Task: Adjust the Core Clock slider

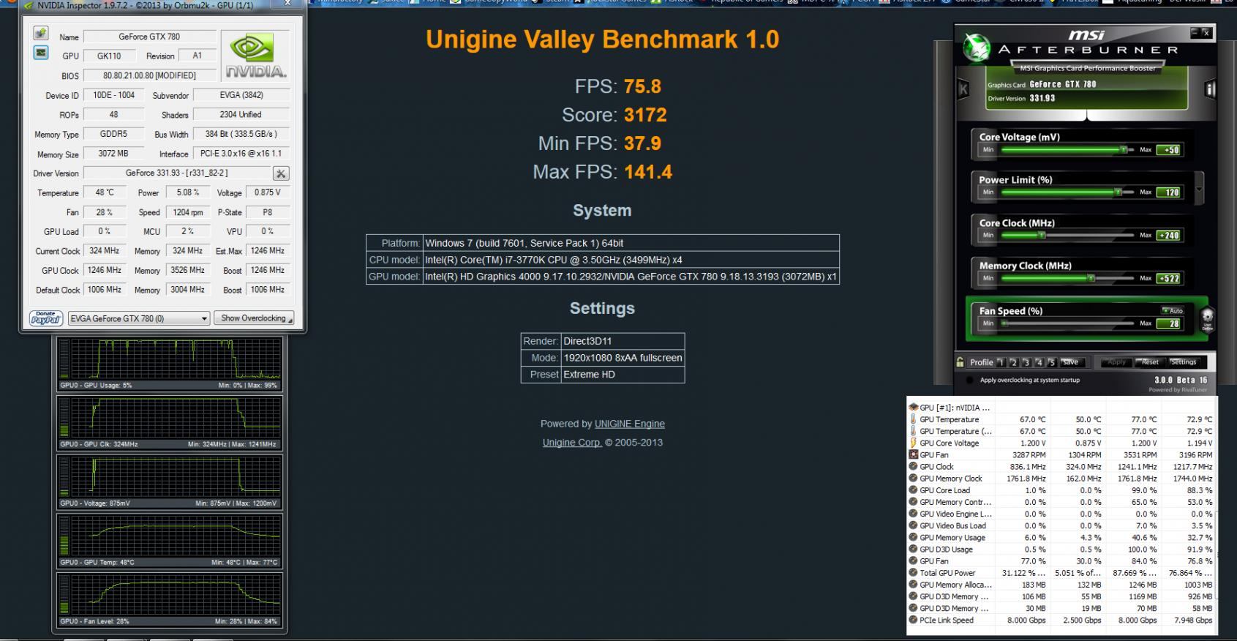Action: click(x=1068, y=236)
